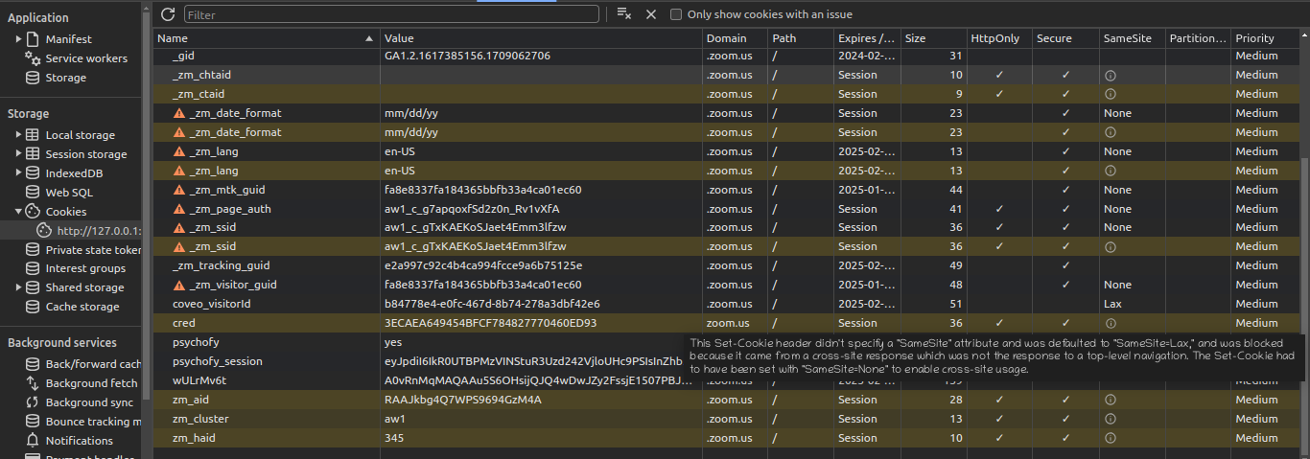The image size is (1310, 459).
Task: Expand the Session storage tree arrow
Action: [18, 154]
